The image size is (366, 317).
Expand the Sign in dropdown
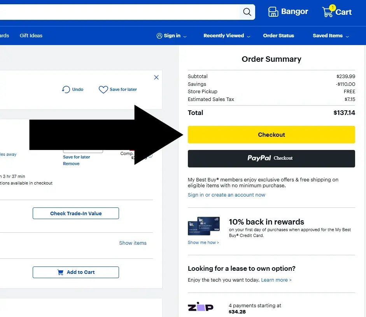click(x=185, y=37)
